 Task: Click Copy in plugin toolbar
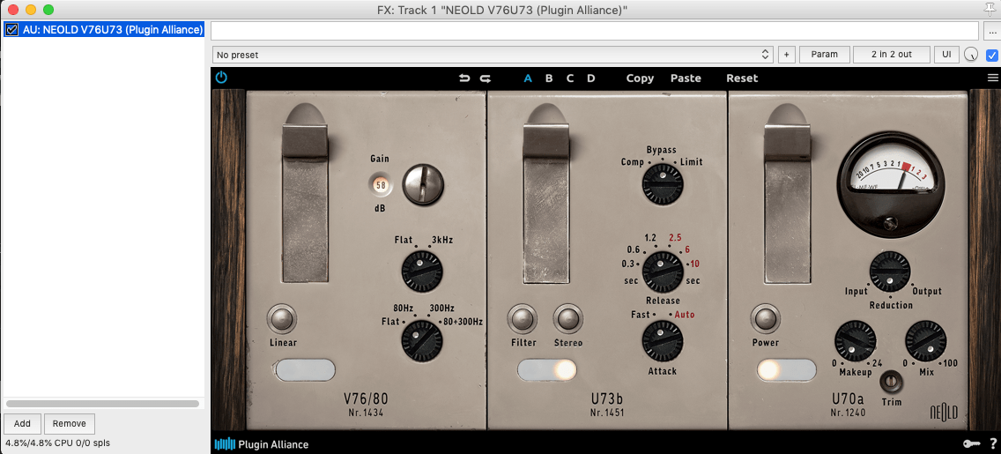(641, 78)
